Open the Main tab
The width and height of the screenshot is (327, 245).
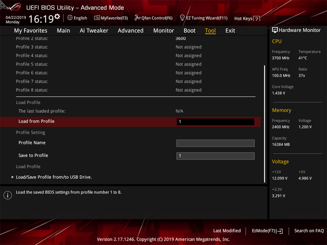pyautogui.click(x=64, y=31)
